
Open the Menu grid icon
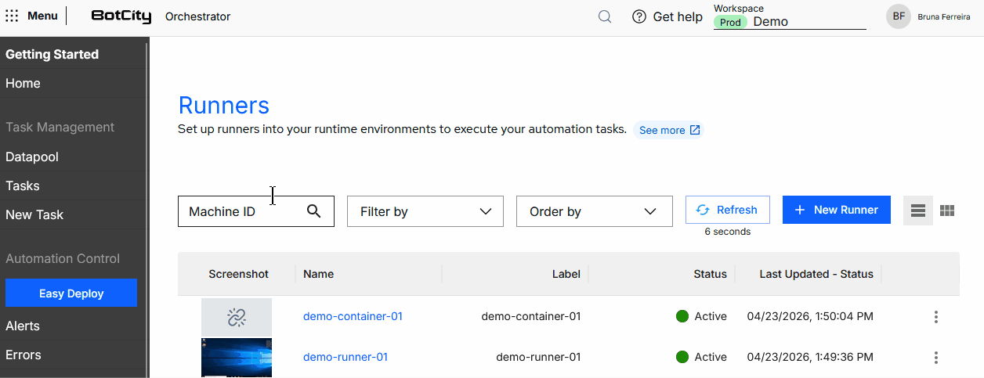pos(13,16)
